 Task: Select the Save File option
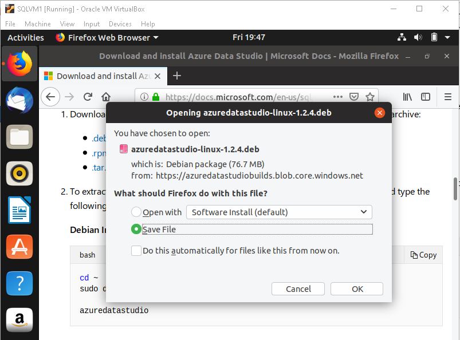point(136,229)
